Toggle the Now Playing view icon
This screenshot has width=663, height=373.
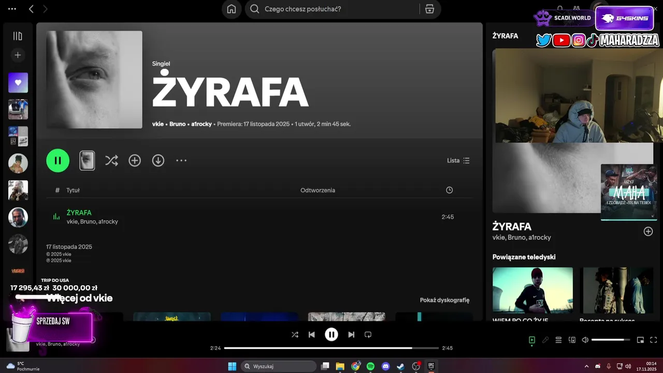531,340
